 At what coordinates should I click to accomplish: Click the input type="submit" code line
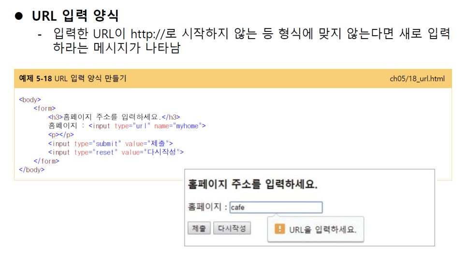(110, 143)
